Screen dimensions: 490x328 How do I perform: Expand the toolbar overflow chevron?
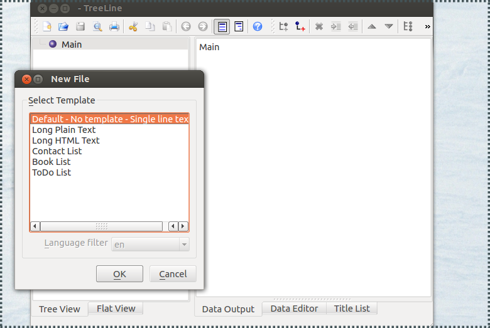point(428,26)
